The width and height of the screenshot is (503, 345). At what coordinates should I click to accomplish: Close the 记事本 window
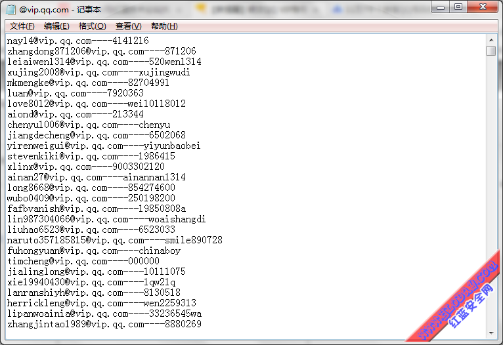[483, 7]
